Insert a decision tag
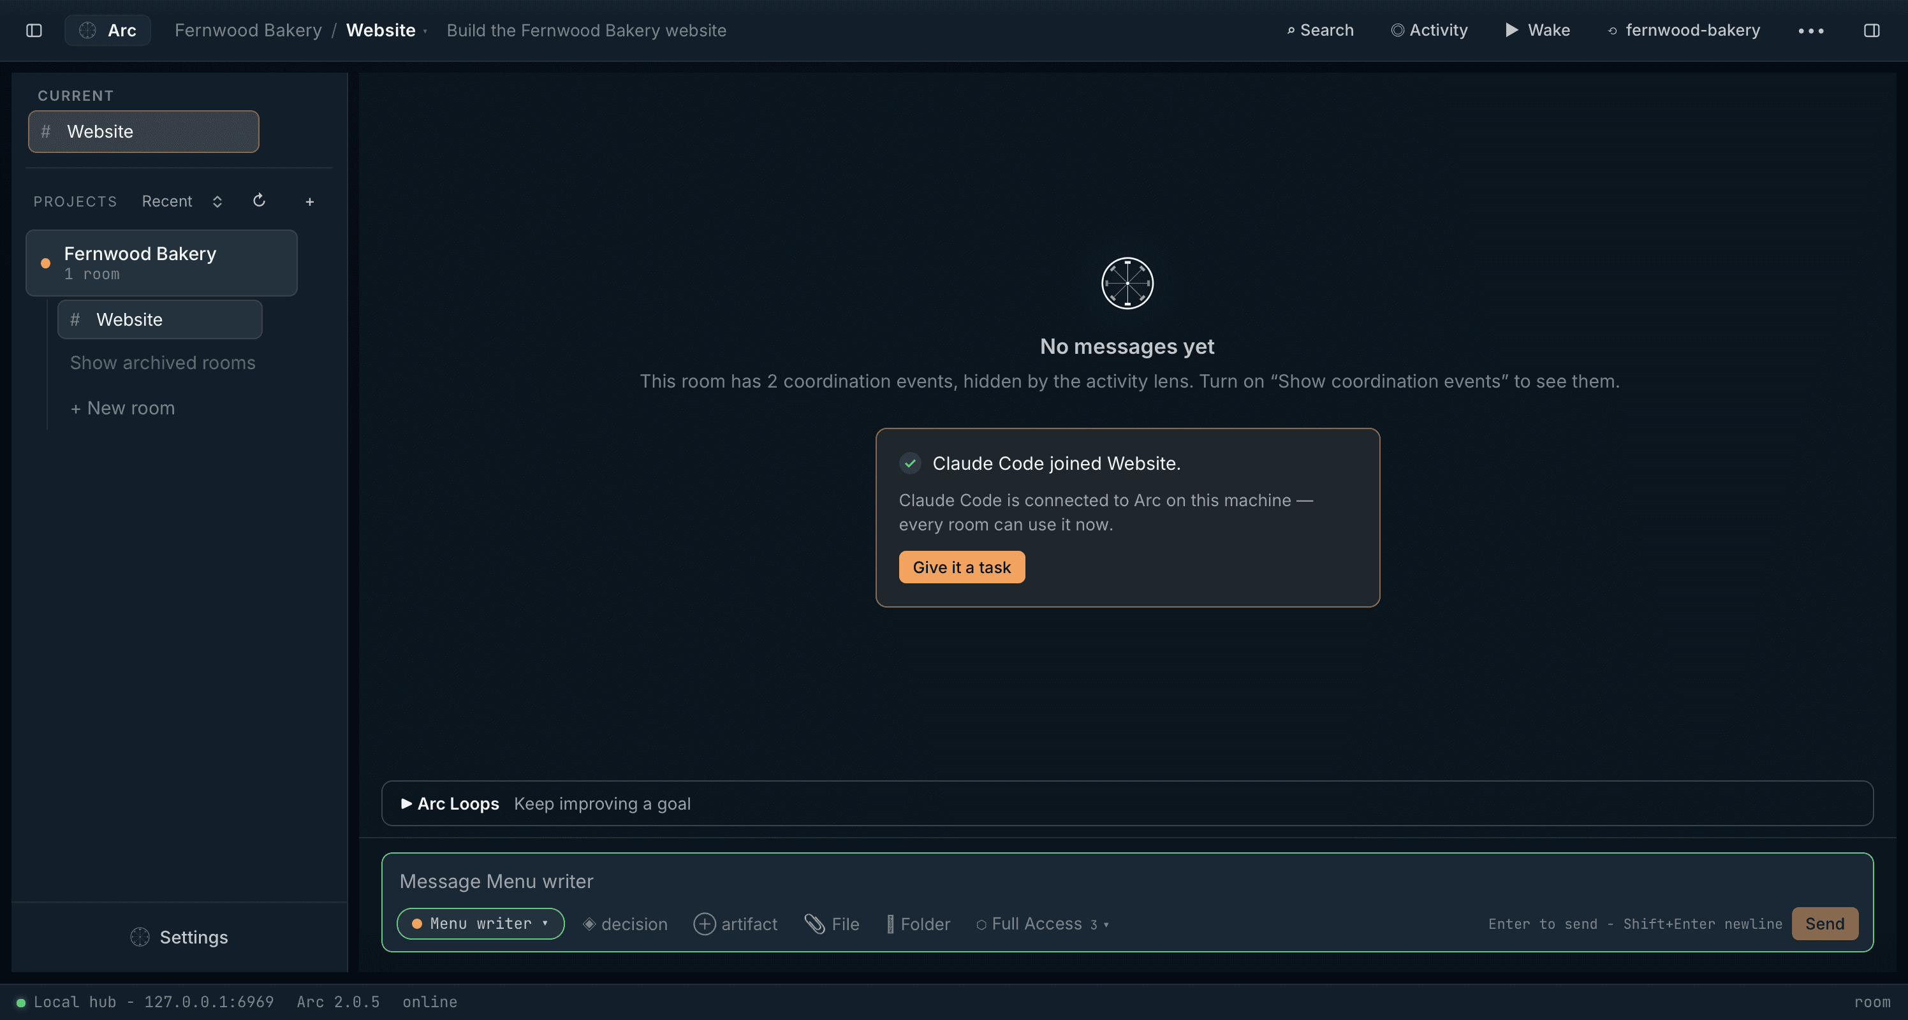 [625, 924]
